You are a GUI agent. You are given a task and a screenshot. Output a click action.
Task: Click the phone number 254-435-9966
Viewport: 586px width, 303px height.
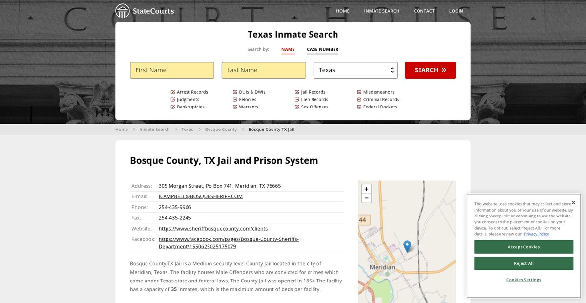(175, 207)
